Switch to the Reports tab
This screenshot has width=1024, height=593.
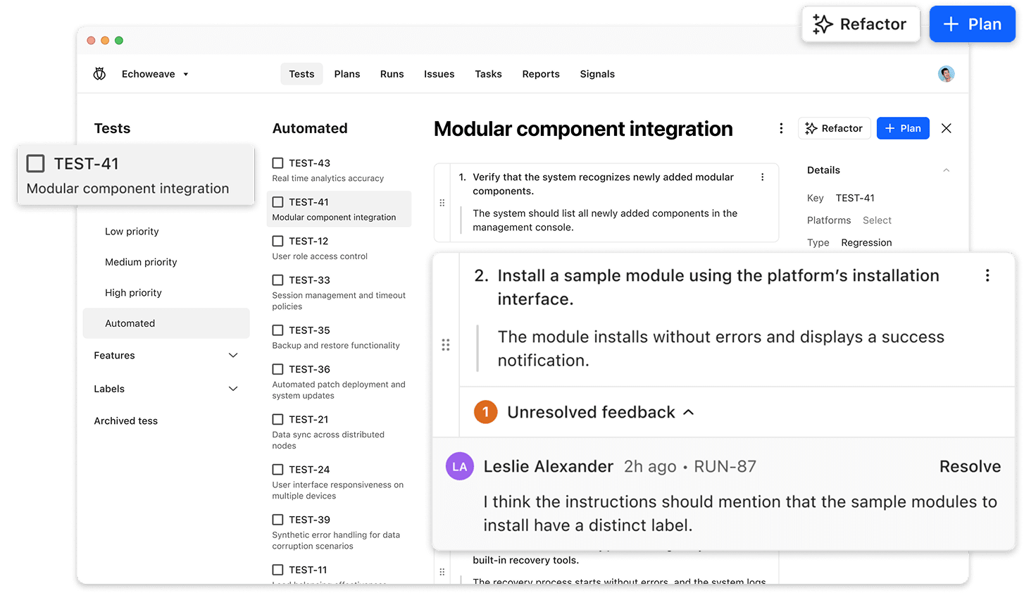[540, 73]
